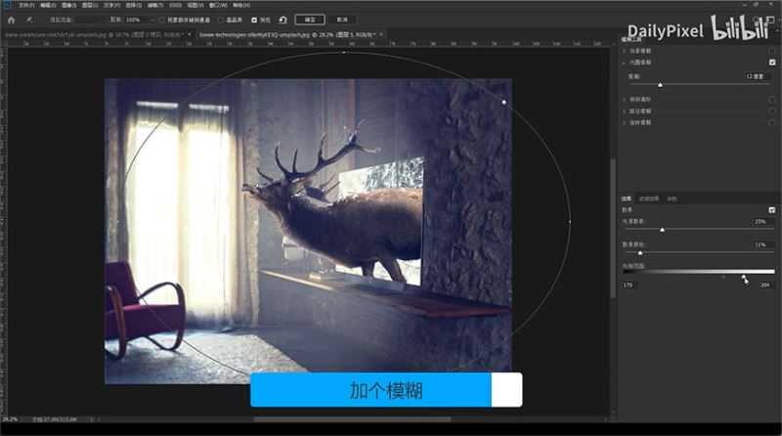782x436 pixels.
Task: Click the Cancel button in options bar
Action: (x=341, y=19)
